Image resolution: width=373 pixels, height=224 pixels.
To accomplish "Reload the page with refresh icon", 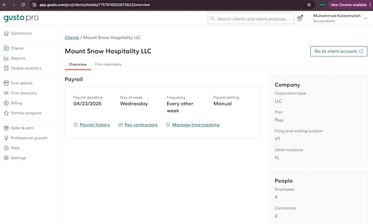I will pos(23,5).
